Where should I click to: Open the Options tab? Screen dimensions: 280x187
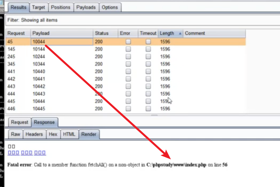point(110,7)
